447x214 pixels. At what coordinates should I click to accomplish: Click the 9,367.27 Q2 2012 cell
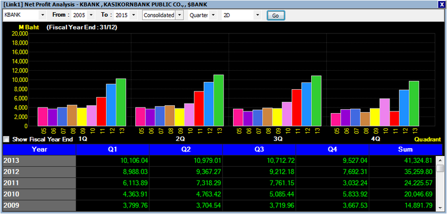click(186, 172)
